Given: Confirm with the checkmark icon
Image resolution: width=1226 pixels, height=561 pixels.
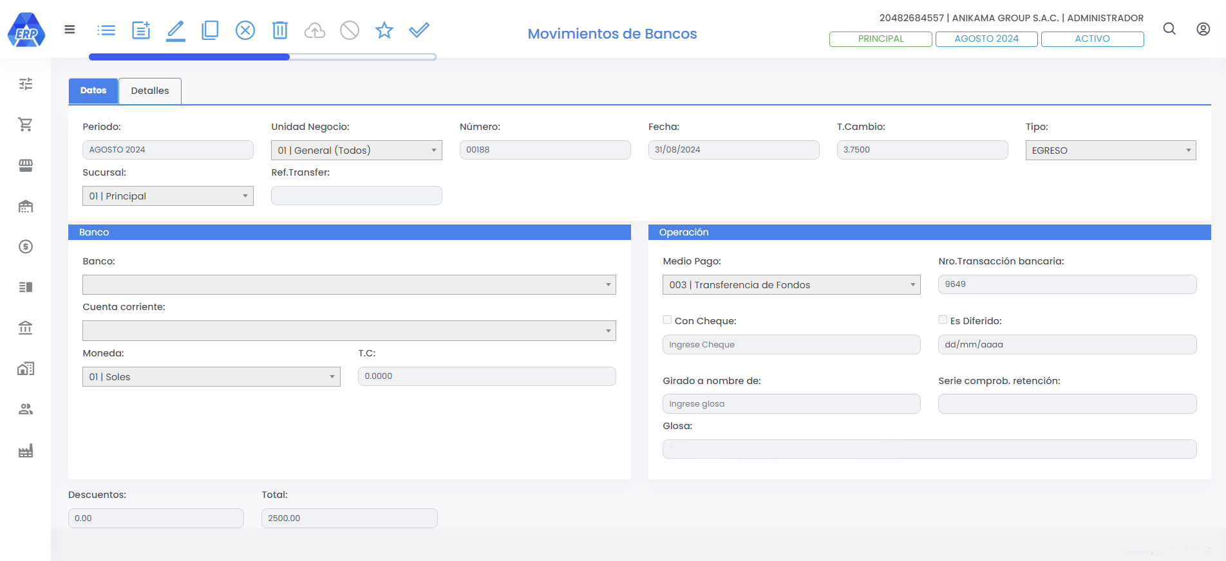Looking at the screenshot, I should point(419,30).
